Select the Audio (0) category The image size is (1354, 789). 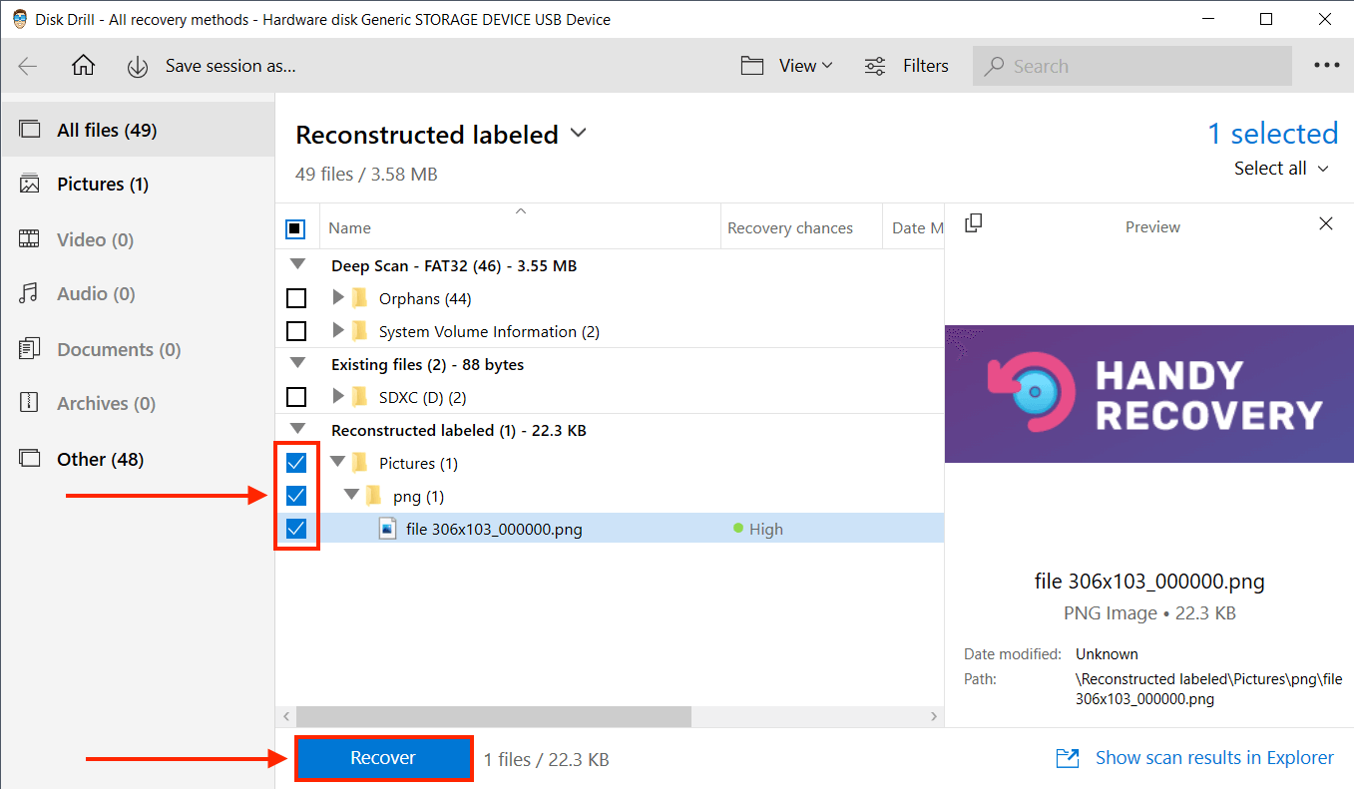tap(138, 293)
